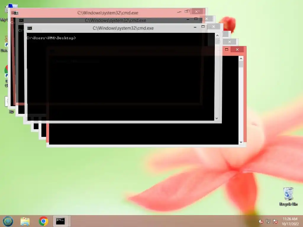This screenshot has width=303, height=227.
Task: Show the clock reading 11:26 AM
Action: pos(290,219)
